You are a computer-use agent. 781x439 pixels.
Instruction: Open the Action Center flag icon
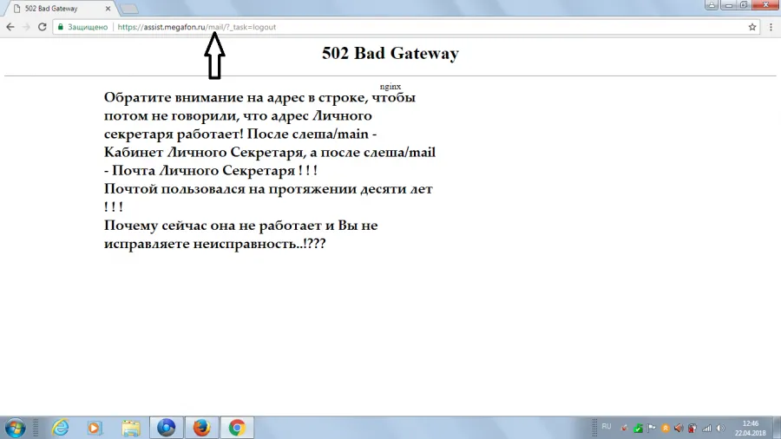[x=652, y=428]
